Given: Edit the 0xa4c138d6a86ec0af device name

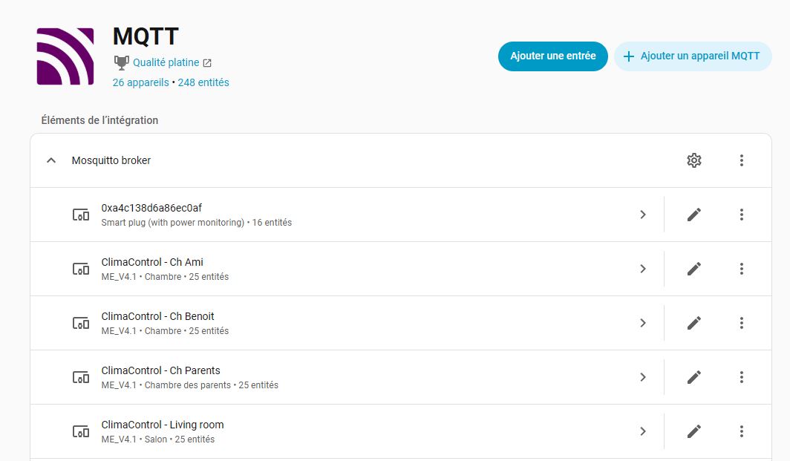Looking at the screenshot, I should pyautogui.click(x=693, y=215).
